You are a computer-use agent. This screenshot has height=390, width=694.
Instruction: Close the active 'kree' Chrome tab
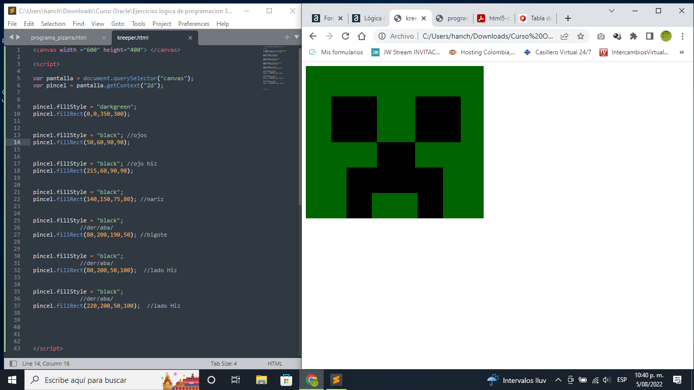pos(424,18)
